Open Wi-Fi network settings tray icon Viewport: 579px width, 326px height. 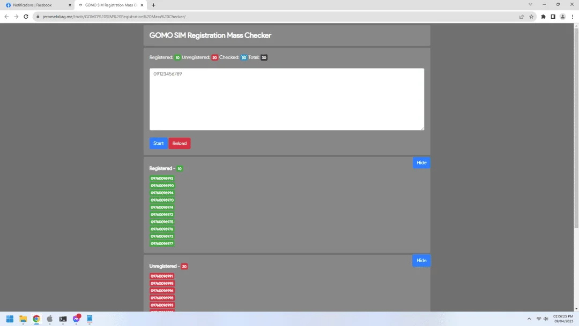click(x=539, y=318)
